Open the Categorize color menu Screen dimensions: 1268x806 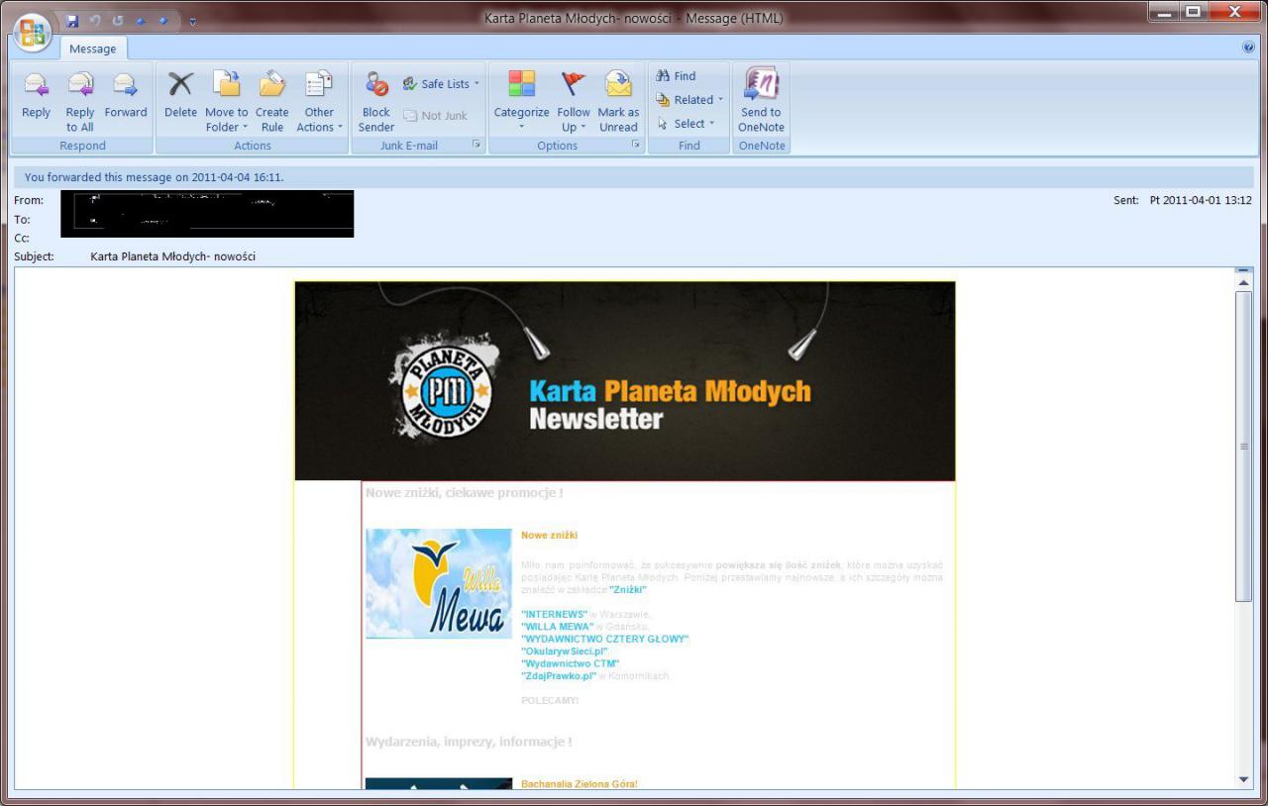click(x=521, y=102)
